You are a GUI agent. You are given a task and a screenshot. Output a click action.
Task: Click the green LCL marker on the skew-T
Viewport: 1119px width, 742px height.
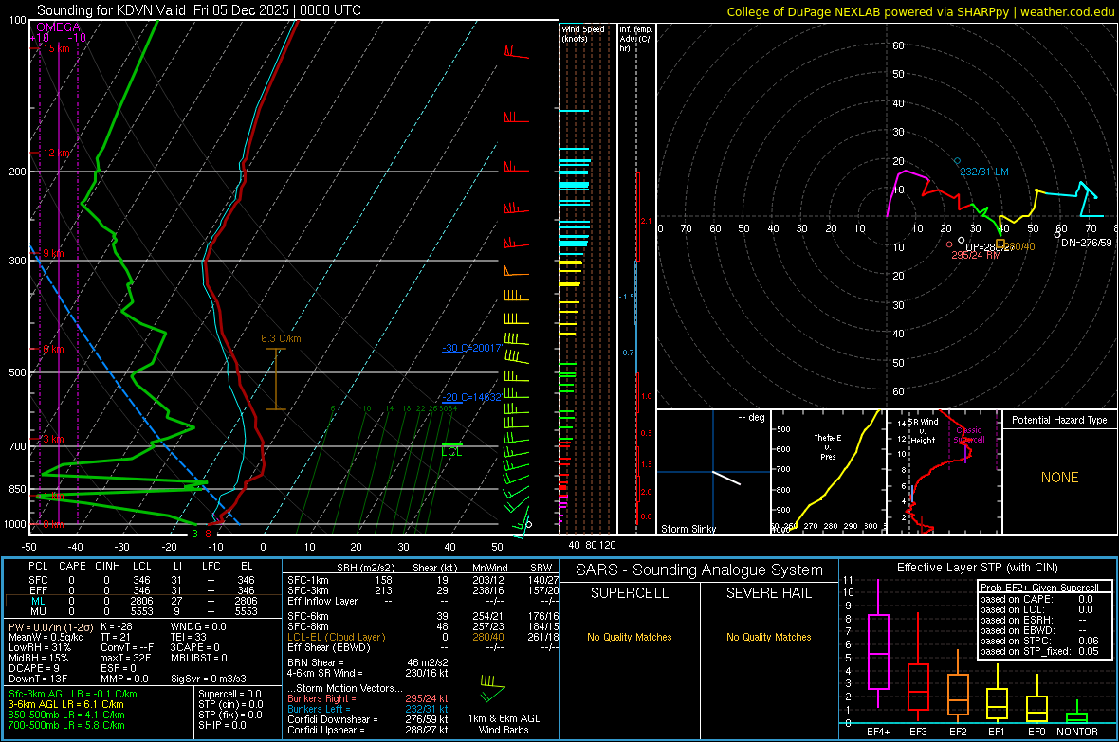coord(451,449)
